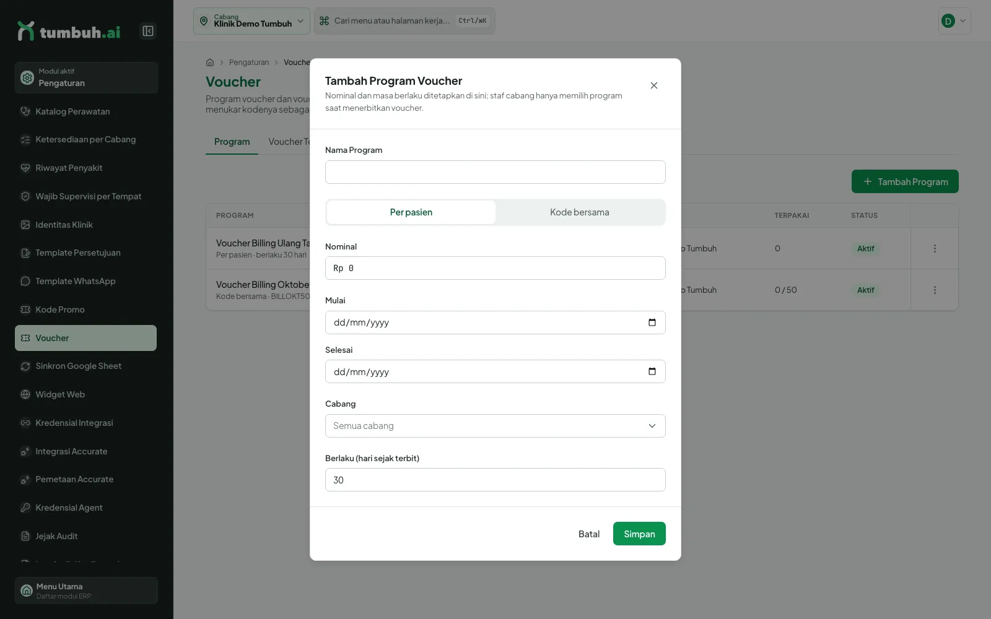
Task: Close the Tambah Program Voucher dialog
Action: coord(654,85)
